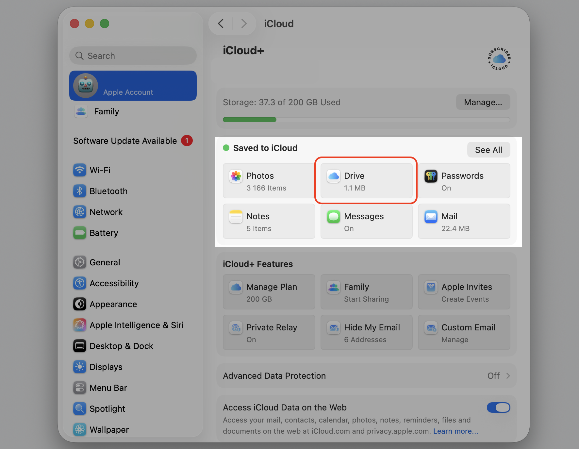Screen dimensions: 579x449
Task: Select Wi-Fi in the sidebar
Action: [100, 170]
